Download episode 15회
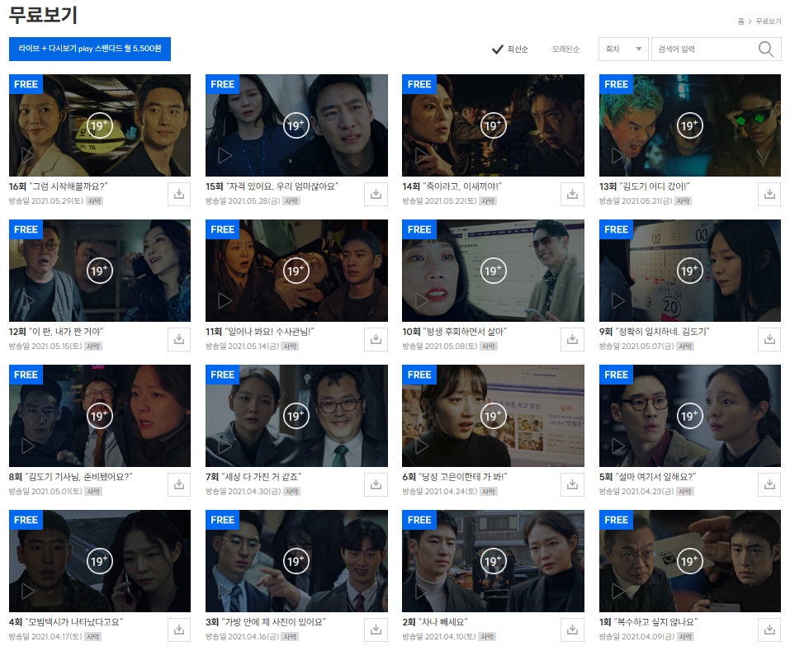 (x=376, y=194)
